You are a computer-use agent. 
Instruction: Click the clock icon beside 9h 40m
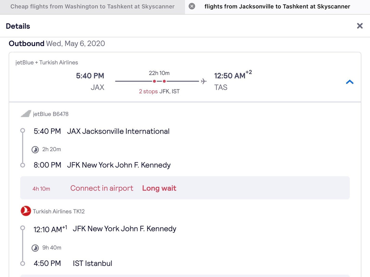point(35,248)
